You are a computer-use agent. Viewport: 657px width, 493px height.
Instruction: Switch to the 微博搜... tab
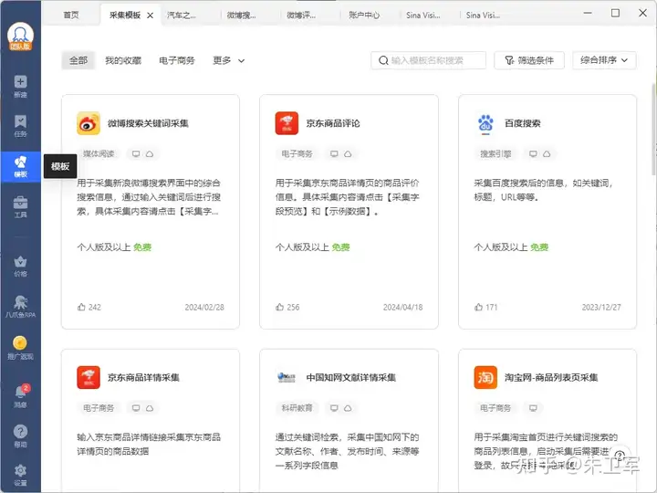click(x=241, y=16)
